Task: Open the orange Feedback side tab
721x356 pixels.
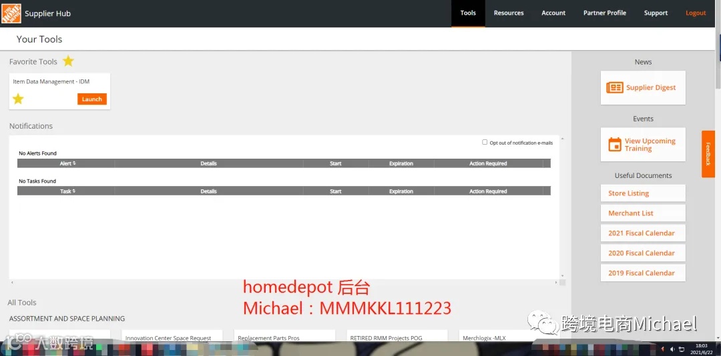Action: click(708, 154)
